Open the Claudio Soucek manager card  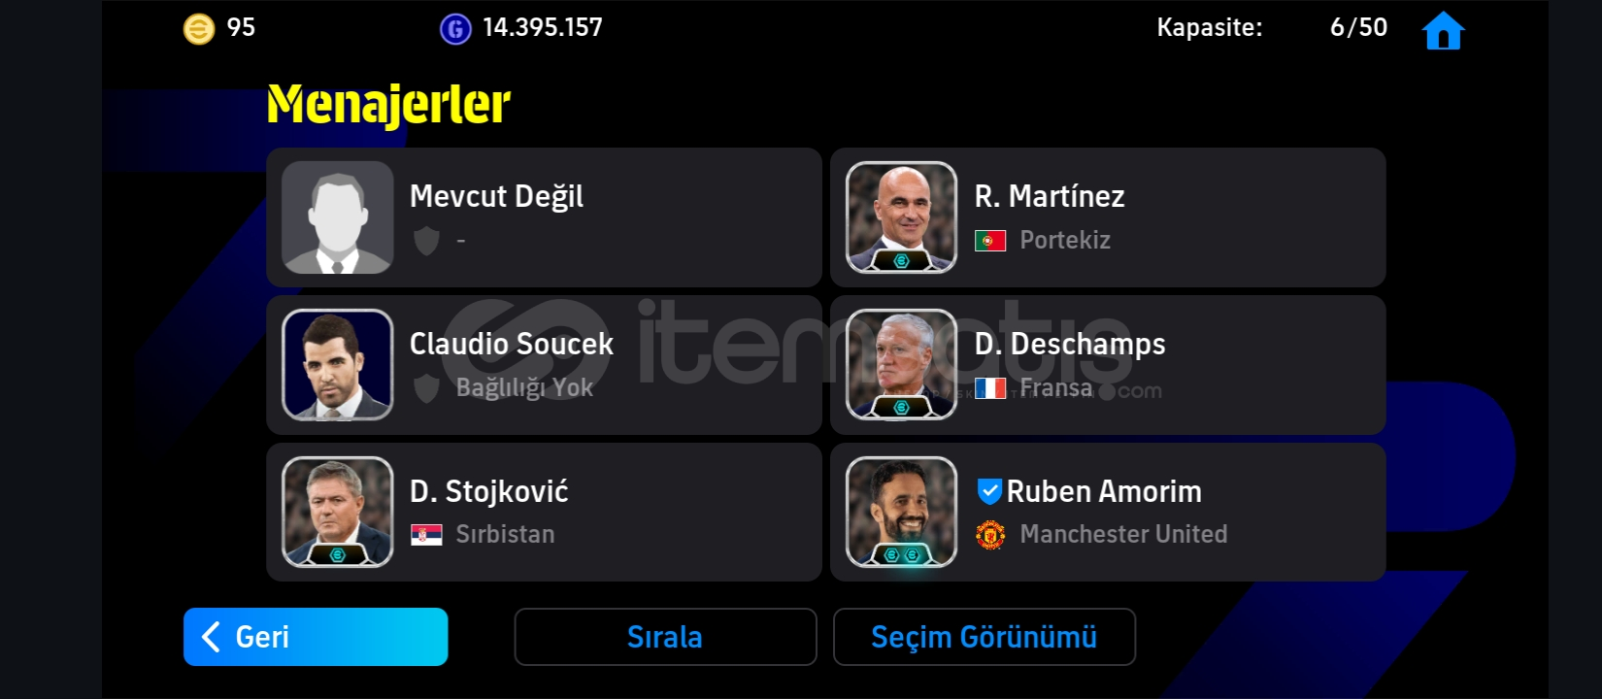(544, 365)
